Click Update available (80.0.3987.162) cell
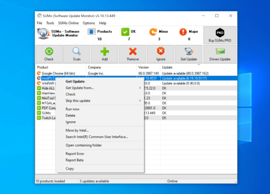This screenshot has width=270, height=194. [x=185, y=73]
